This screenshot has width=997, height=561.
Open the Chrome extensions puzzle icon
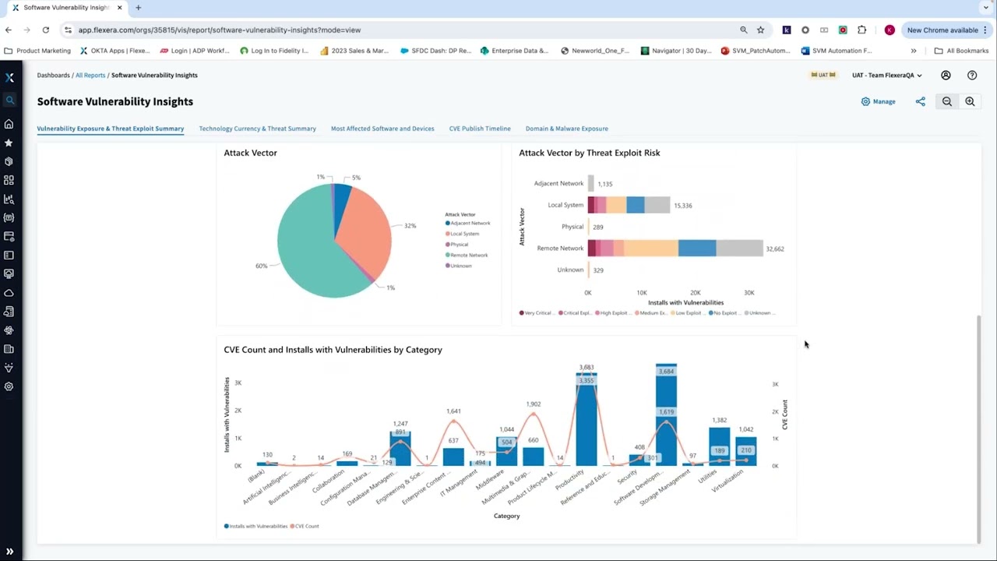click(861, 30)
